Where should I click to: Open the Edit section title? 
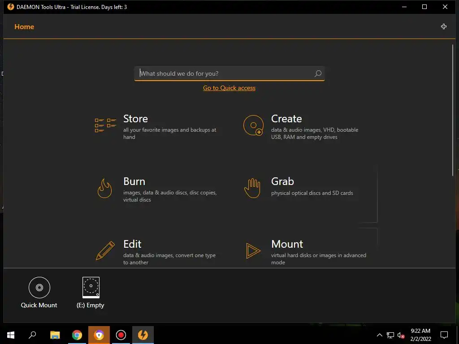point(132,244)
